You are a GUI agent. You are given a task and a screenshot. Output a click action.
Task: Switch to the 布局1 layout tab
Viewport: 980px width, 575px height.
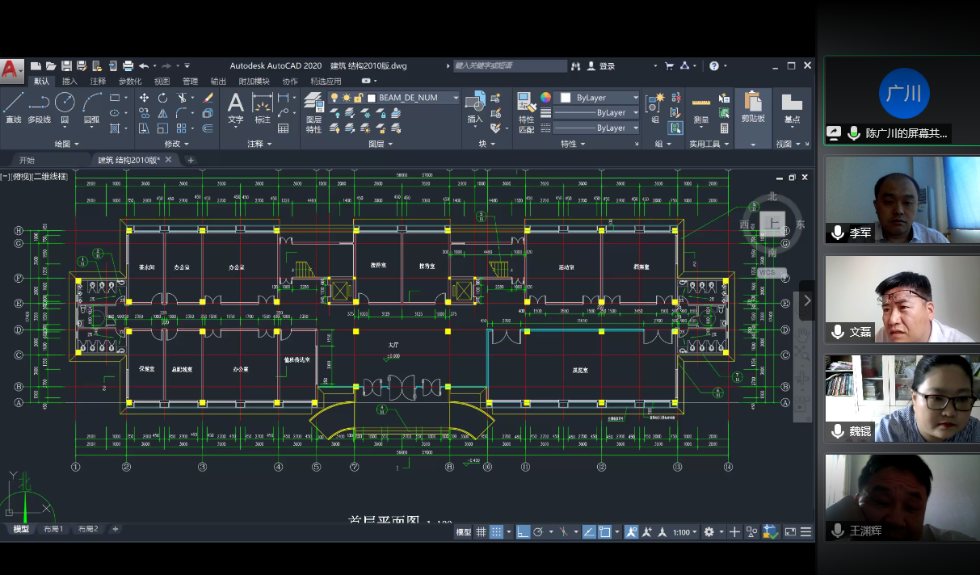(x=53, y=529)
